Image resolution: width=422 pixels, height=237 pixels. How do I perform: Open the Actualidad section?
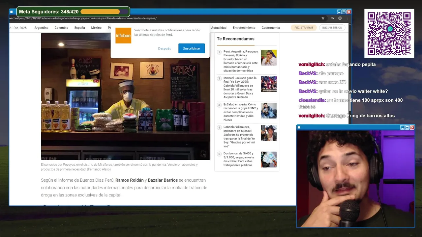pos(219,28)
